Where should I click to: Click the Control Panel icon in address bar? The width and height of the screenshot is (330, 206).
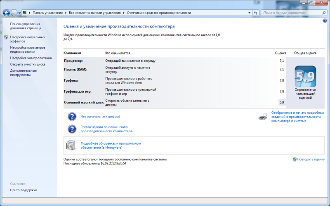[x=25, y=13]
